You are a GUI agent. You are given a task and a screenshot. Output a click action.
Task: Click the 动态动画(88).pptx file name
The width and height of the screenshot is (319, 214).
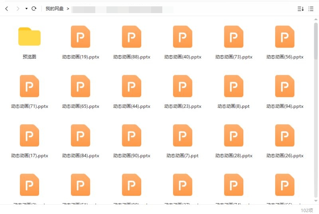[x=132, y=57]
